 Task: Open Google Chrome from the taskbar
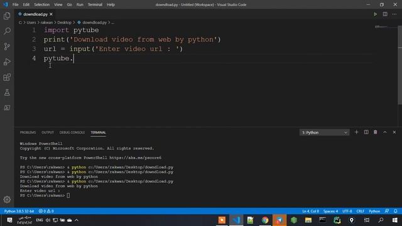[265, 220]
